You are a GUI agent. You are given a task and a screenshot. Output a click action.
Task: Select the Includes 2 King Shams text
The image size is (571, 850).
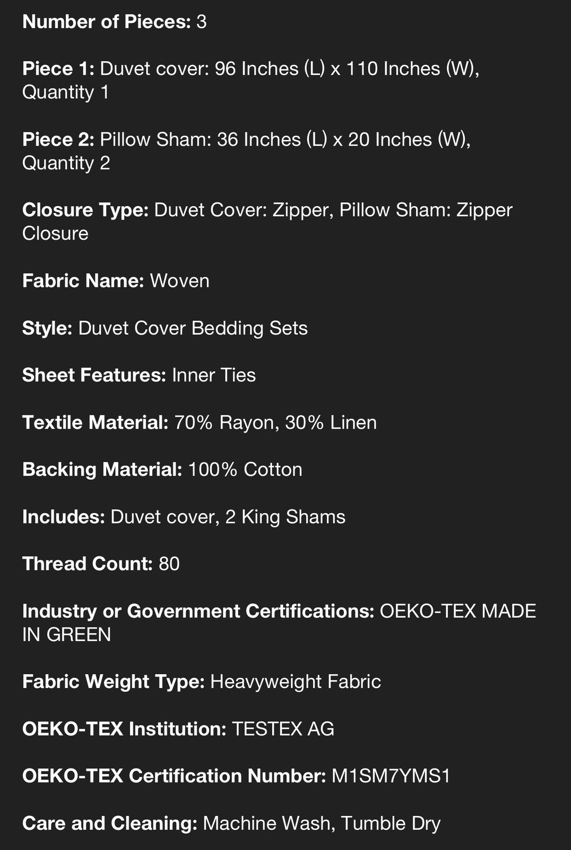[285, 517]
